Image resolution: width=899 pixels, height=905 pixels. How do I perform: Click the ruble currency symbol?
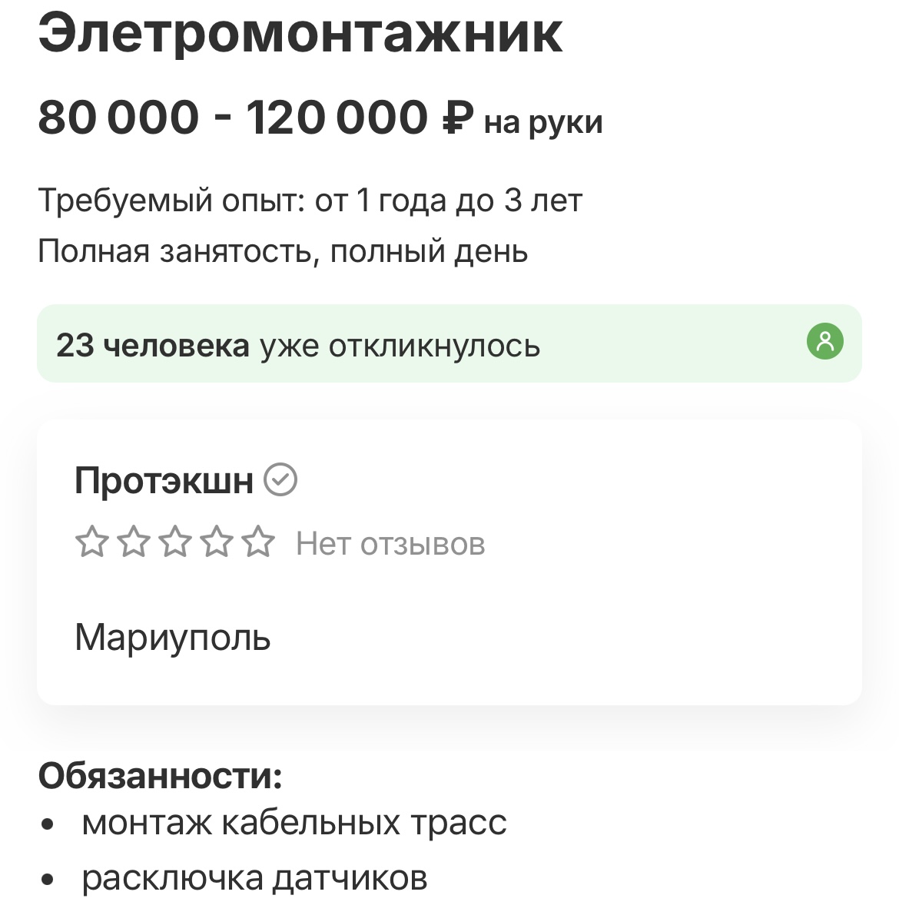pyautogui.click(x=457, y=118)
